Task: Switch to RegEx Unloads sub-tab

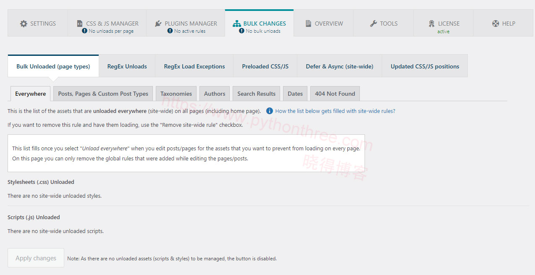Action: pos(127,66)
